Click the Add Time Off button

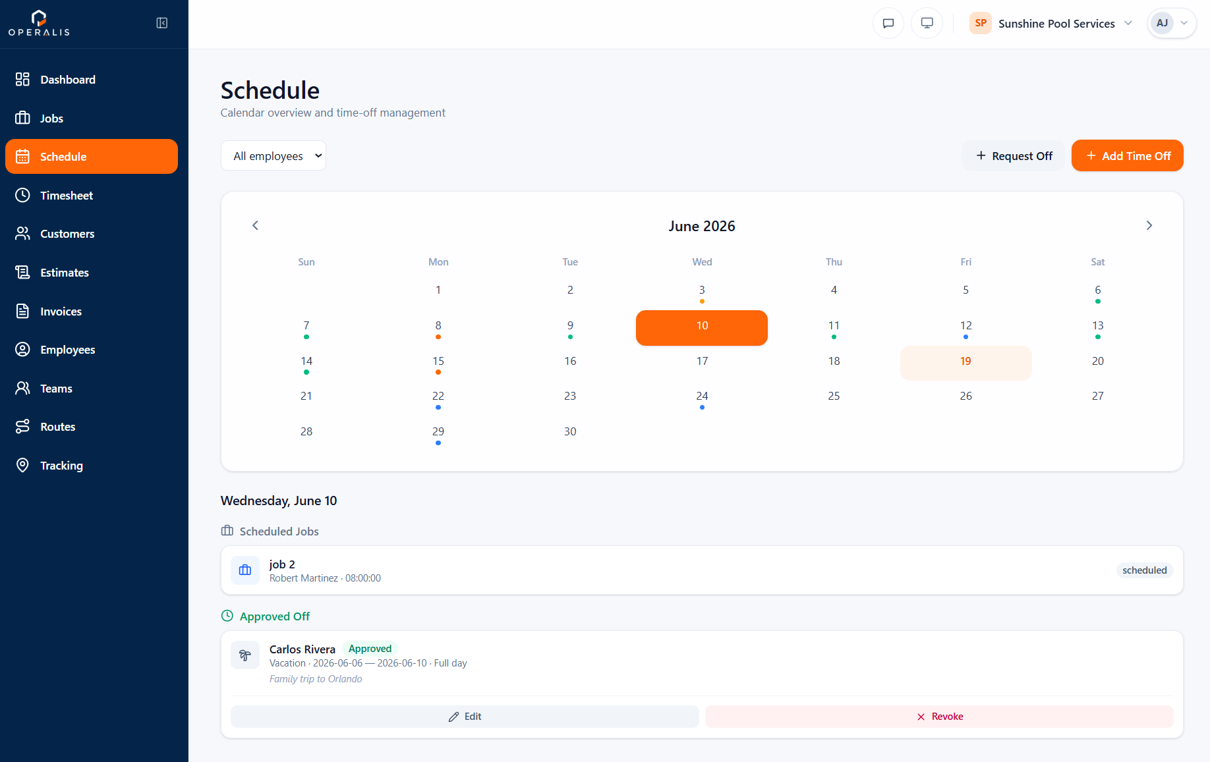1128,156
